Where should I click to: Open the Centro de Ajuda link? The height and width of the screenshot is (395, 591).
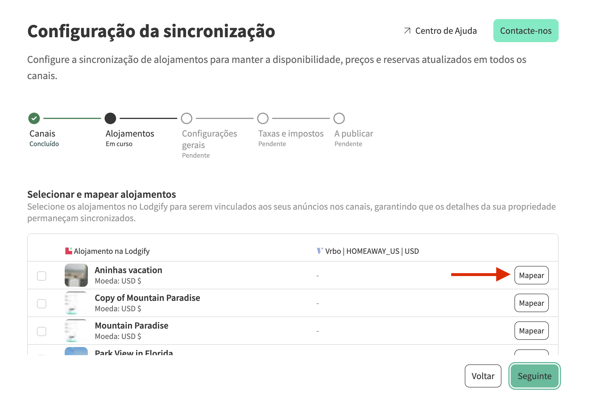[x=446, y=31]
